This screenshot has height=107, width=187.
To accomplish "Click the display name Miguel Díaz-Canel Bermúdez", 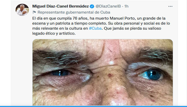I will pyautogui.click(x=60, y=6).
